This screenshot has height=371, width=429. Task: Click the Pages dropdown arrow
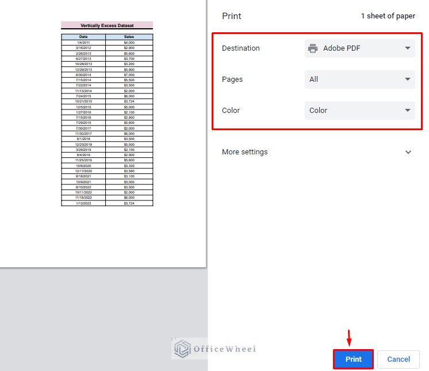[x=407, y=79]
